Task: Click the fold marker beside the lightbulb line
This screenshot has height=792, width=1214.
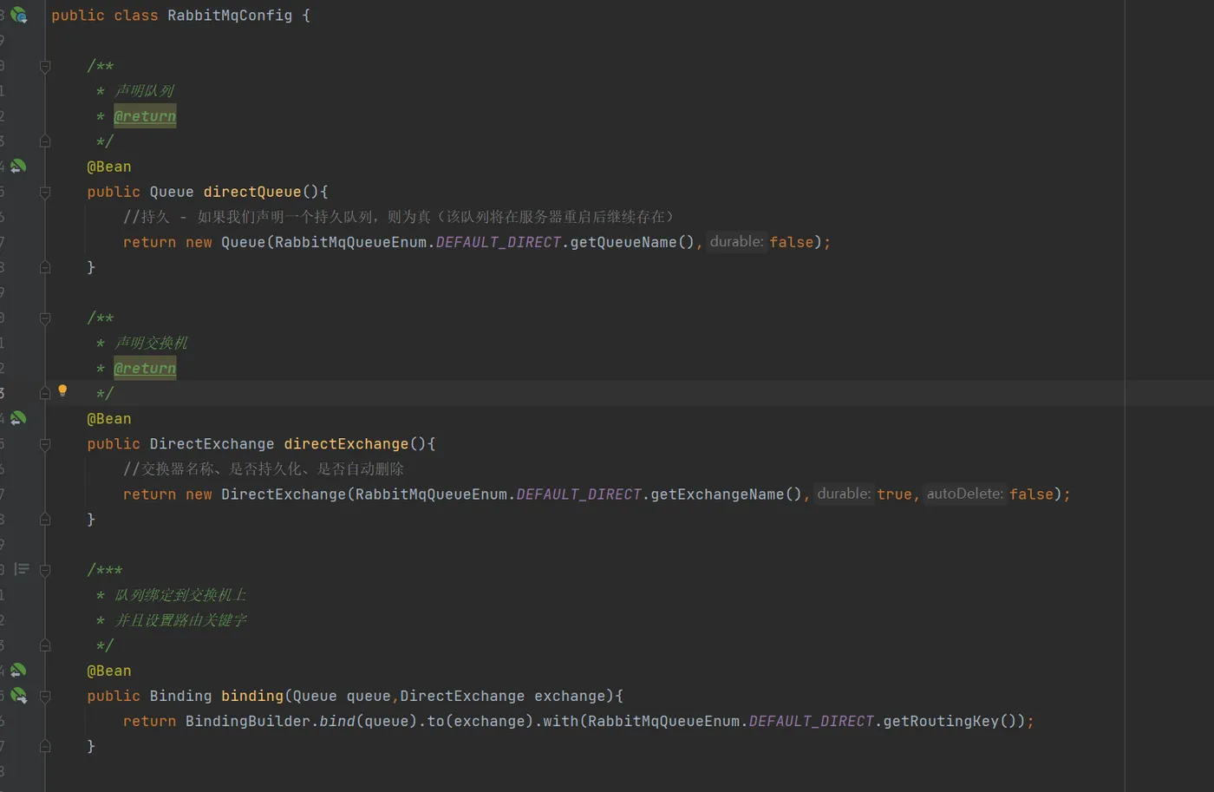Action: coord(45,393)
